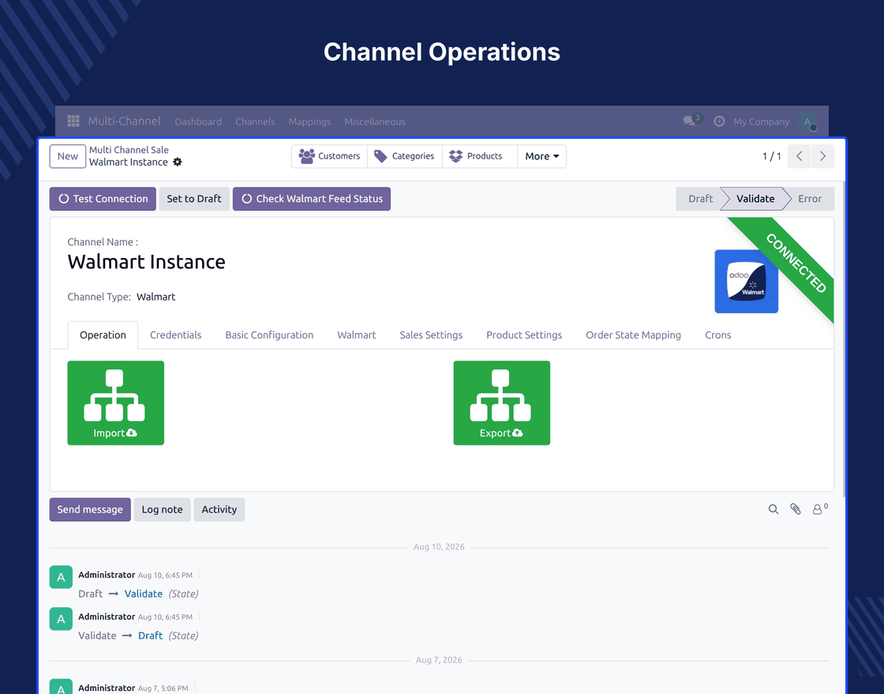
Task: Click the 1 / 1 pager counter
Action: [771, 157]
